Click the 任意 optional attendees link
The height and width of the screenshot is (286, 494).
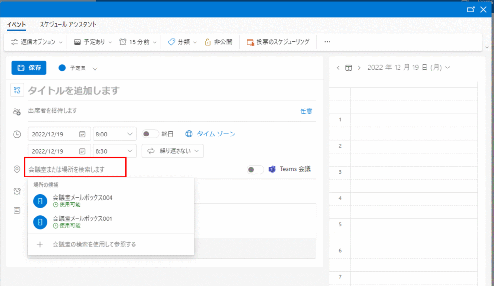coord(306,111)
